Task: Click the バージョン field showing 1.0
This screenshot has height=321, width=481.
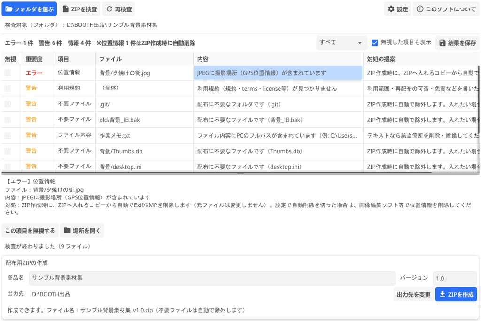Action: tap(455, 278)
